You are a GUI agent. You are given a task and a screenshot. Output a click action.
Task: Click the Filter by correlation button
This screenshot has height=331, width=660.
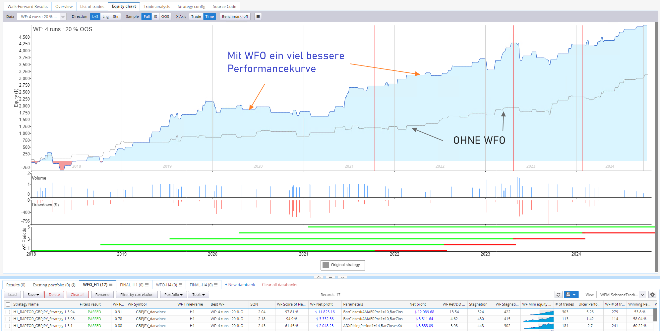pos(137,295)
